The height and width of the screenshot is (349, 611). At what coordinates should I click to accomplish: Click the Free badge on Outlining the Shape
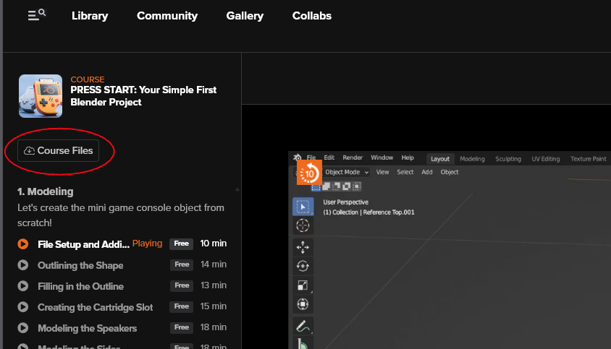(182, 264)
